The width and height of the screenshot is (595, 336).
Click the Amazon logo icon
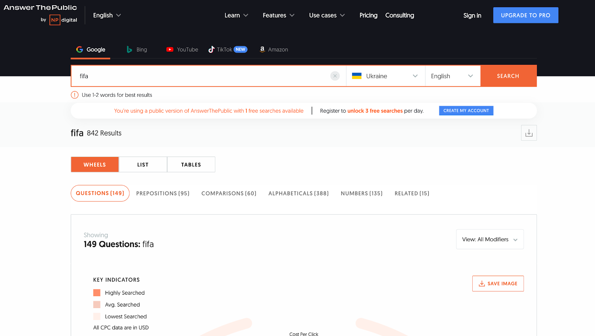pyautogui.click(x=262, y=49)
